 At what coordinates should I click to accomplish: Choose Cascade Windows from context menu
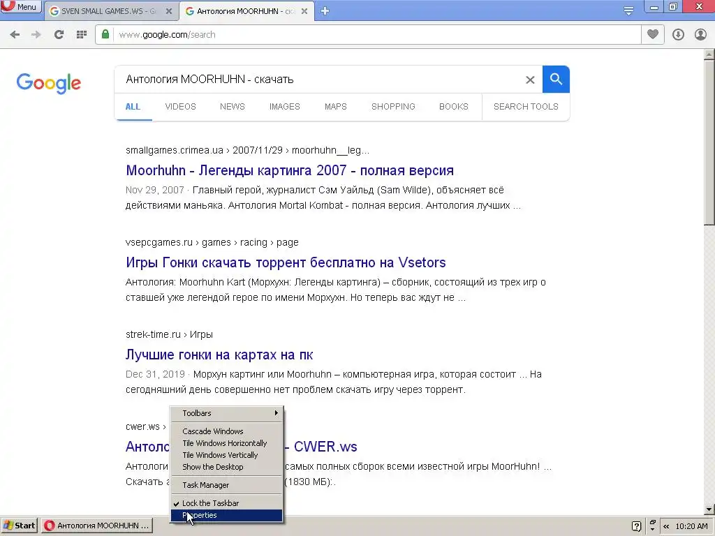[x=227, y=431]
